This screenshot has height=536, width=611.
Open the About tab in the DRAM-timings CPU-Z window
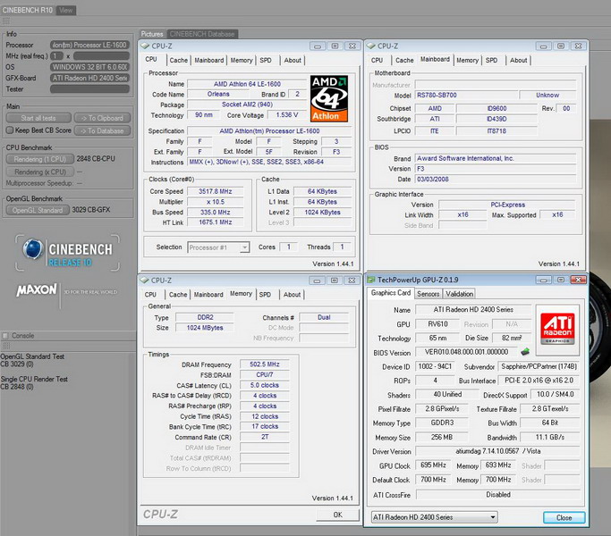click(292, 295)
